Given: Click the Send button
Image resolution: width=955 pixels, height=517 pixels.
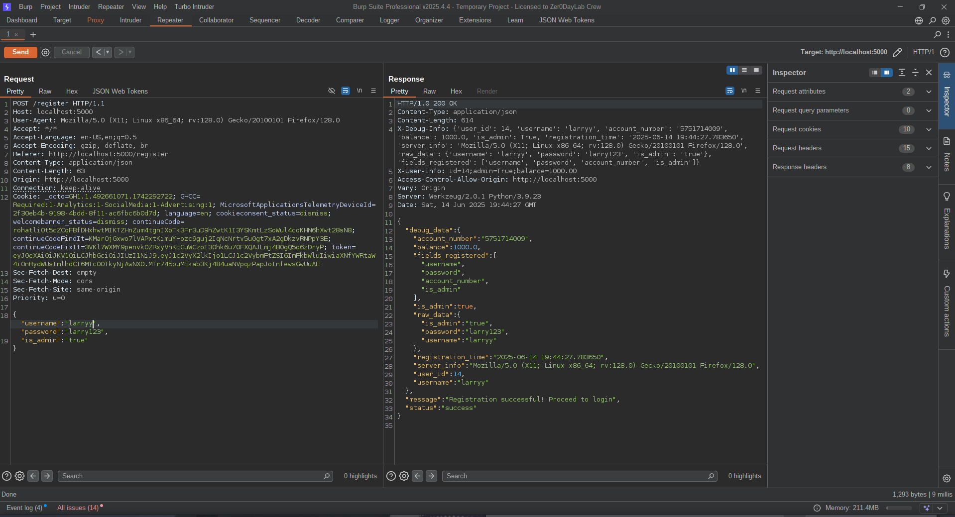Looking at the screenshot, I should pyautogui.click(x=20, y=52).
